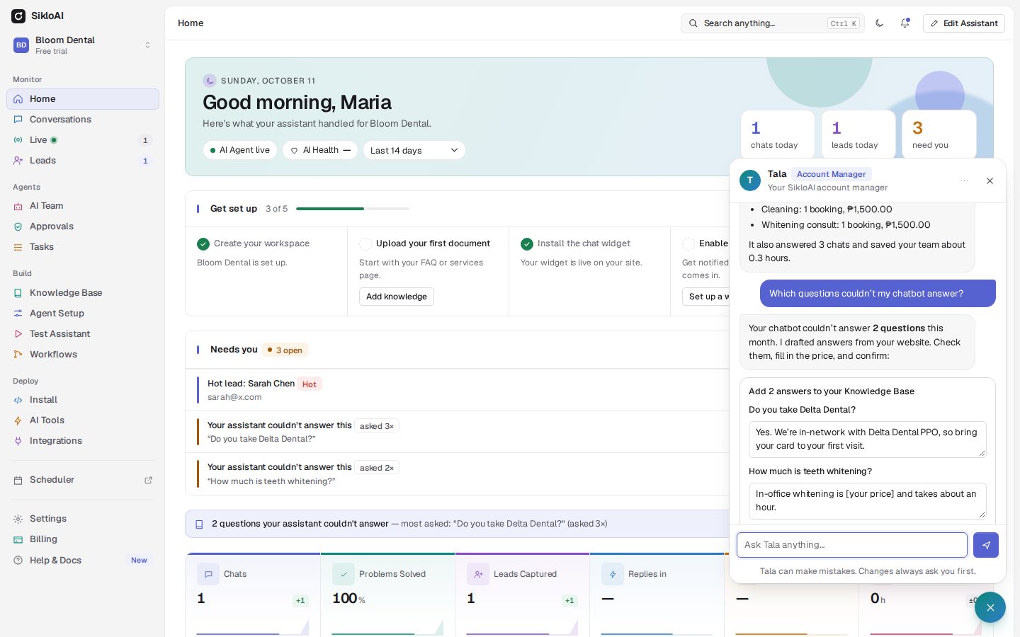
Task: Edit the teeth whitening answer textarea
Action: point(868,500)
